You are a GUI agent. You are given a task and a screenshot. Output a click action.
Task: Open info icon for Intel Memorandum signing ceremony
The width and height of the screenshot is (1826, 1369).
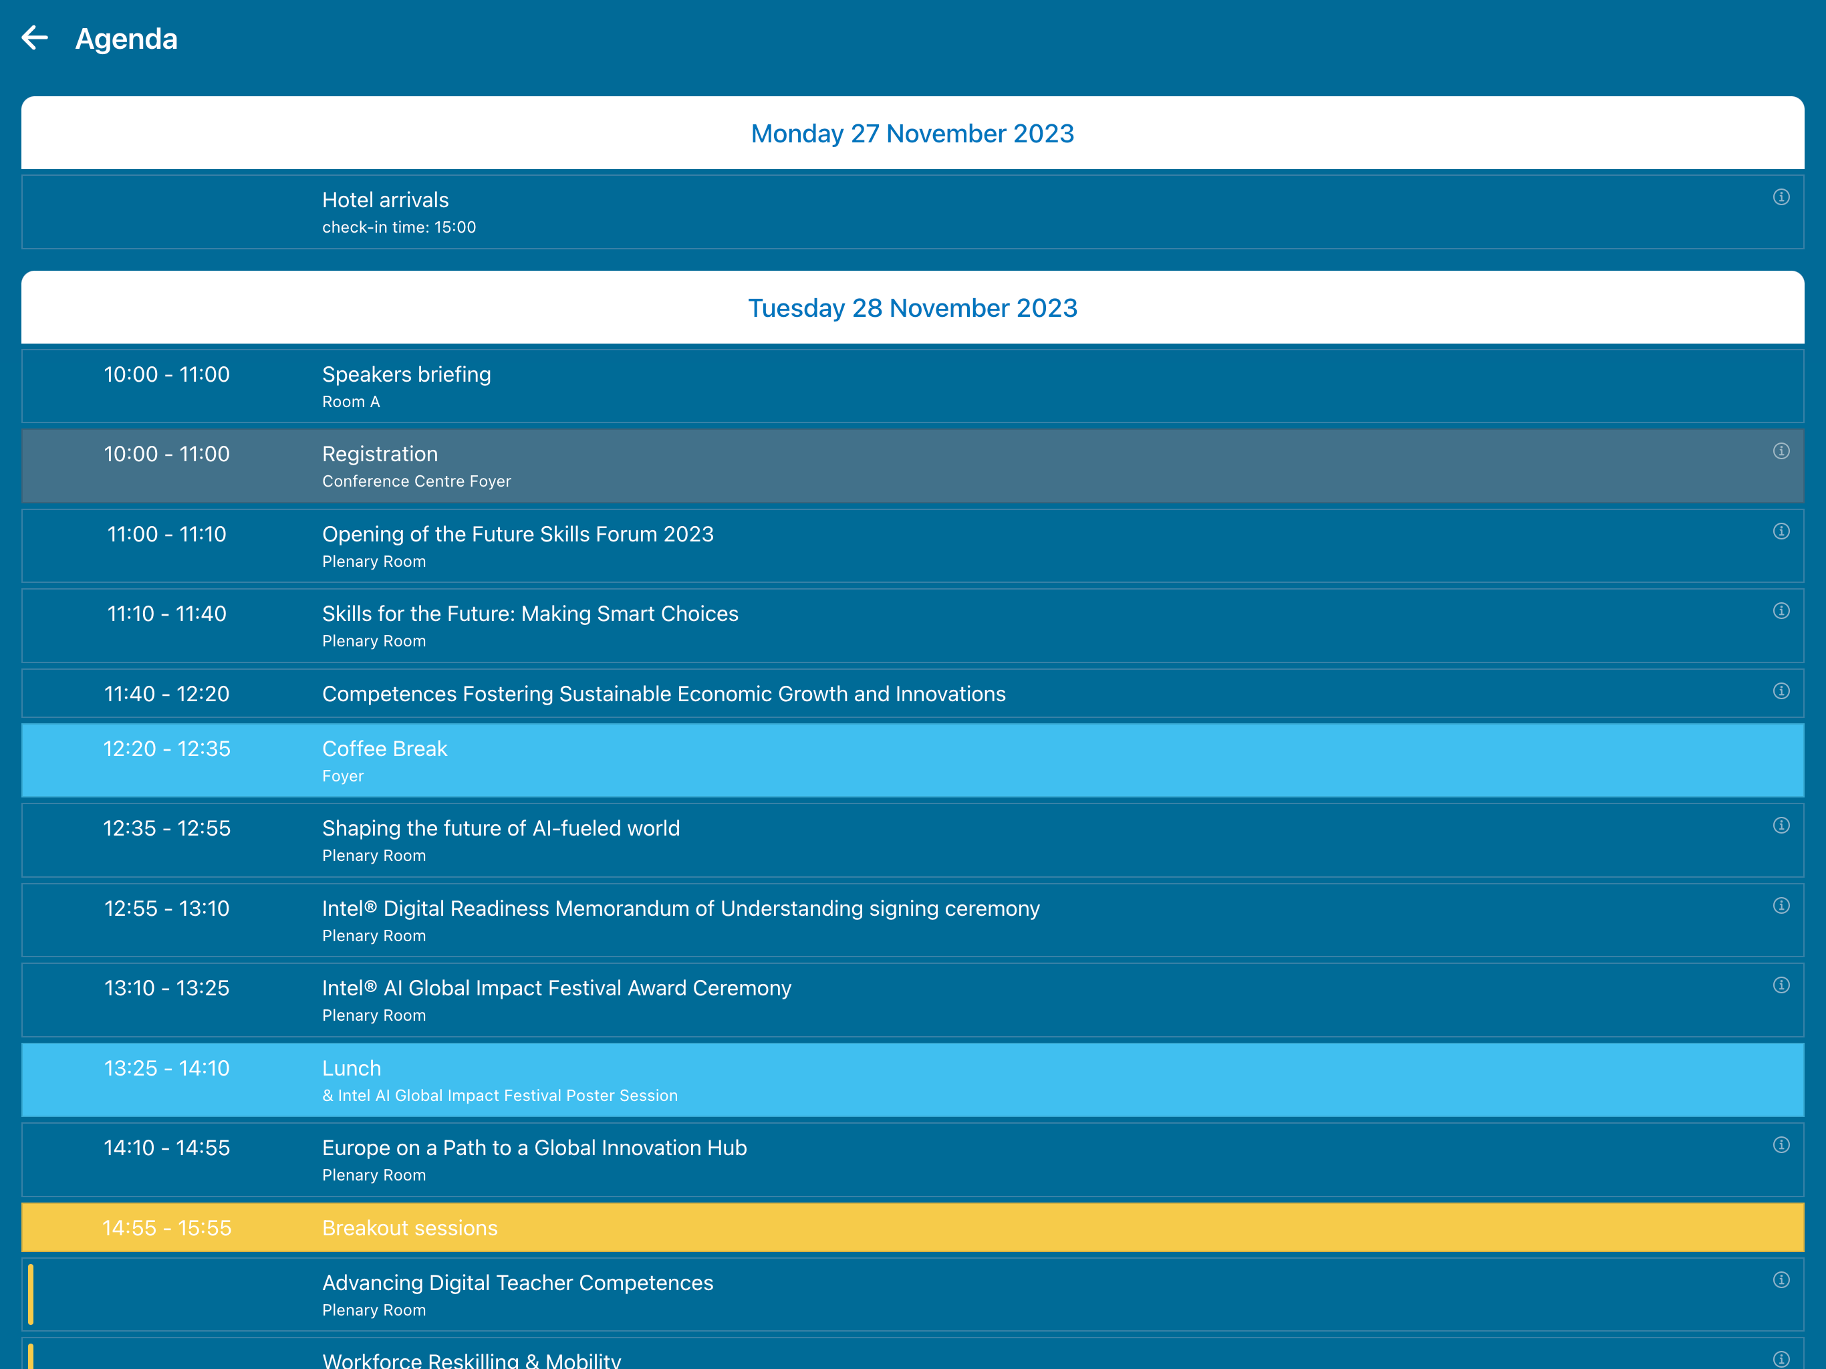pyautogui.click(x=1781, y=905)
